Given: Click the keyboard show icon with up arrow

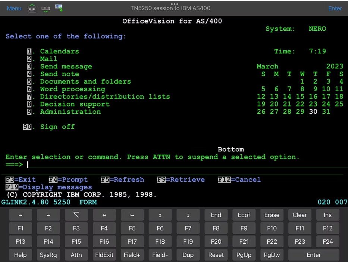Looking at the screenshot, I should [32, 8].
